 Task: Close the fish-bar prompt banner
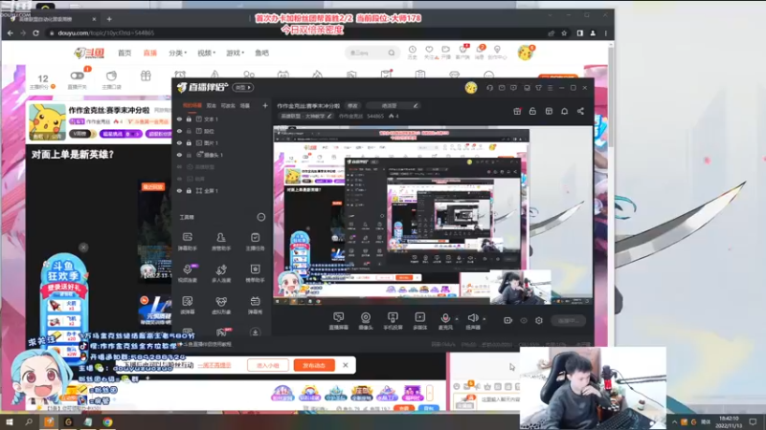(346, 365)
